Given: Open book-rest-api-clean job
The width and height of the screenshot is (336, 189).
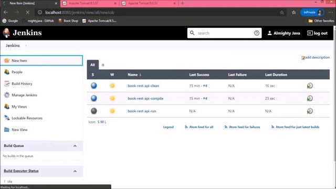Looking at the screenshot, I should (x=143, y=86).
